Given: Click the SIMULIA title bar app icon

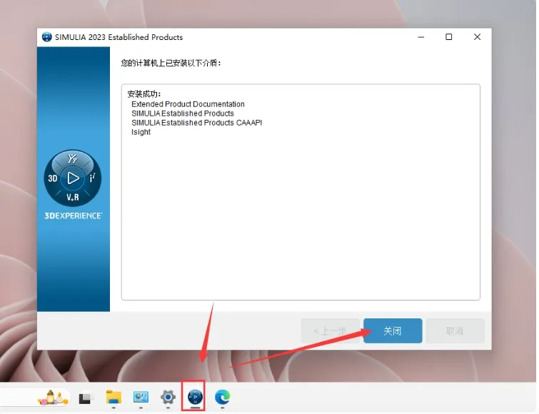Looking at the screenshot, I should click(46, 37).
